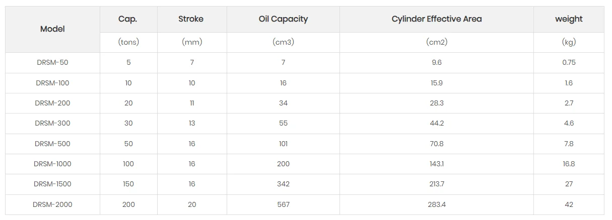The width and height of the screenshot is (612, 220).
Task: Select the DRSM-300 model cell
Action: point(52,123)
